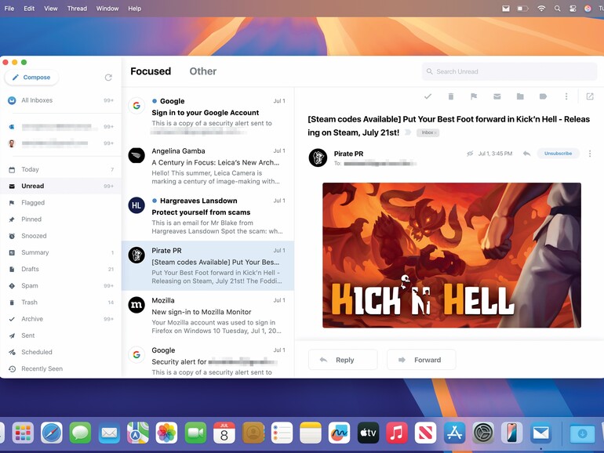The height and width of the screenshot is (453, 604).
Task: Select the Pirate PR email in list
Action: click(x=208, y=266)
